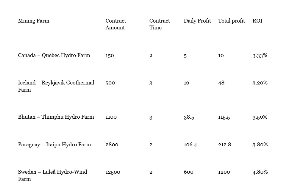Click the Contract Amount column header
The width and height of the screenshot is (294, 190).
[x=116, y=24]
